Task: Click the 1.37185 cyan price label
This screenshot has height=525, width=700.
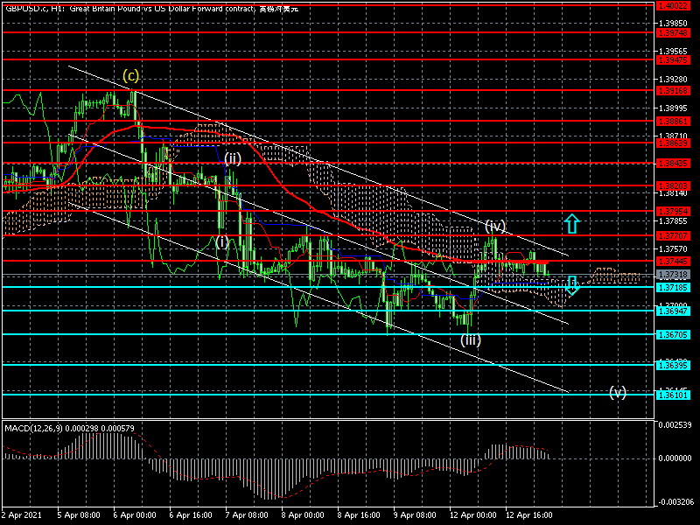Action: (673, 288)
